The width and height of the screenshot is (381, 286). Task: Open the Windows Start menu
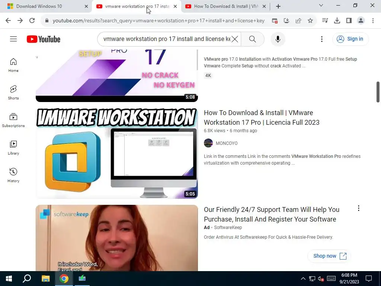(9, 279)
